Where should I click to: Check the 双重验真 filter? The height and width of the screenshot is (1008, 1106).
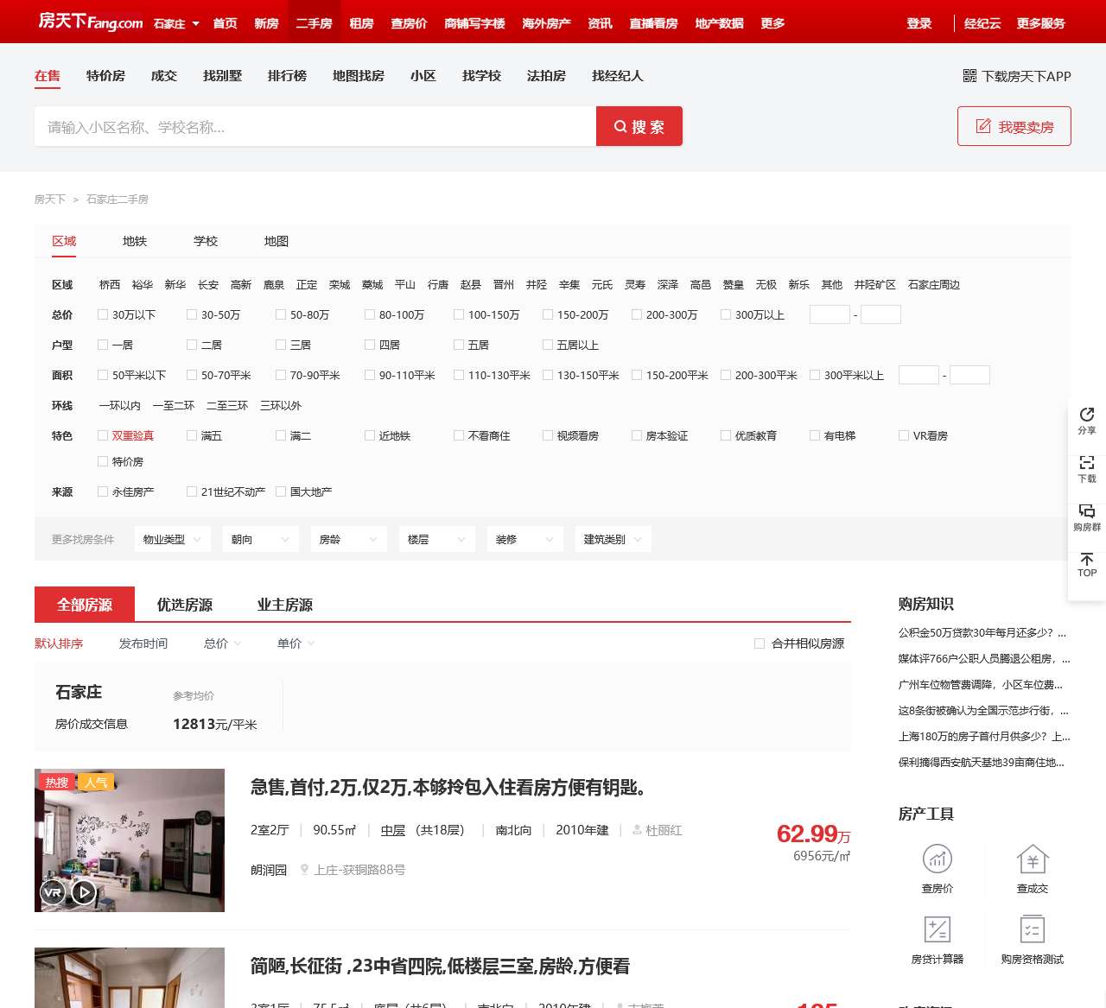click(x=103, y=435)
